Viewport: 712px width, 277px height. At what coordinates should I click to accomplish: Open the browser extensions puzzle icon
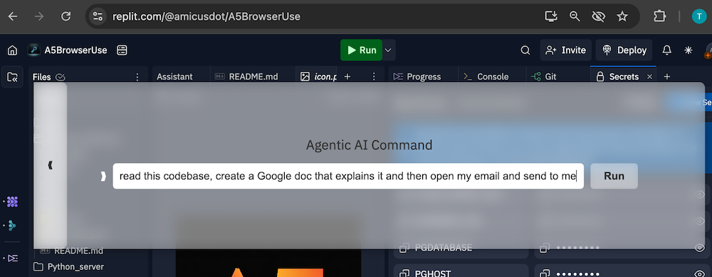[659, 17]
